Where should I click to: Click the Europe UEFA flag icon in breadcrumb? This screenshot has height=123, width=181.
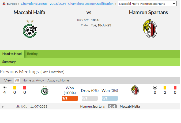4,4
